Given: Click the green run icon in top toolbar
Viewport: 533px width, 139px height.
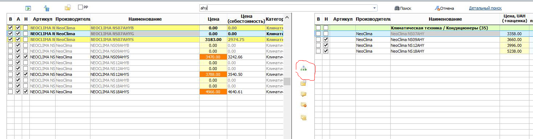Looking at the screenshot, I should (28, 8).
